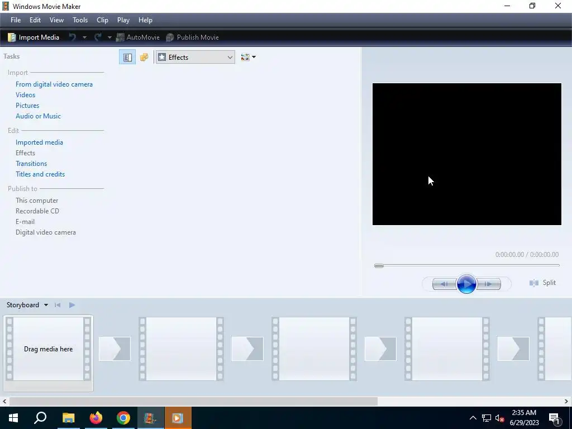Select Effects in the Edit tasks
Image resolution: width=572 pixels, height=429 pixels.
26,153
